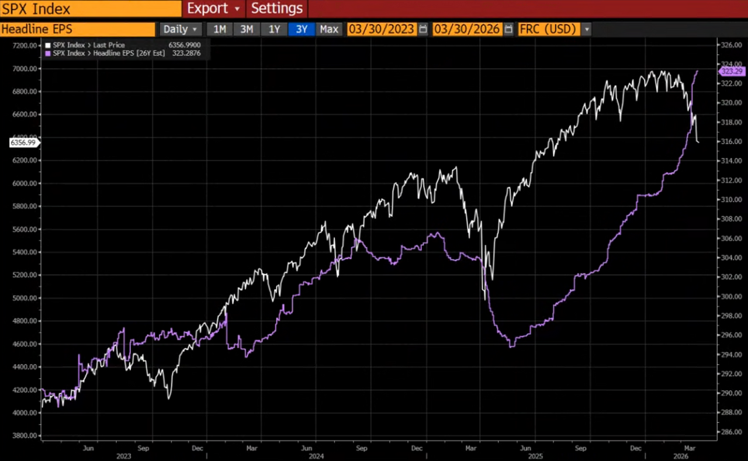Select the 1M time range

(x=219, y=29)
